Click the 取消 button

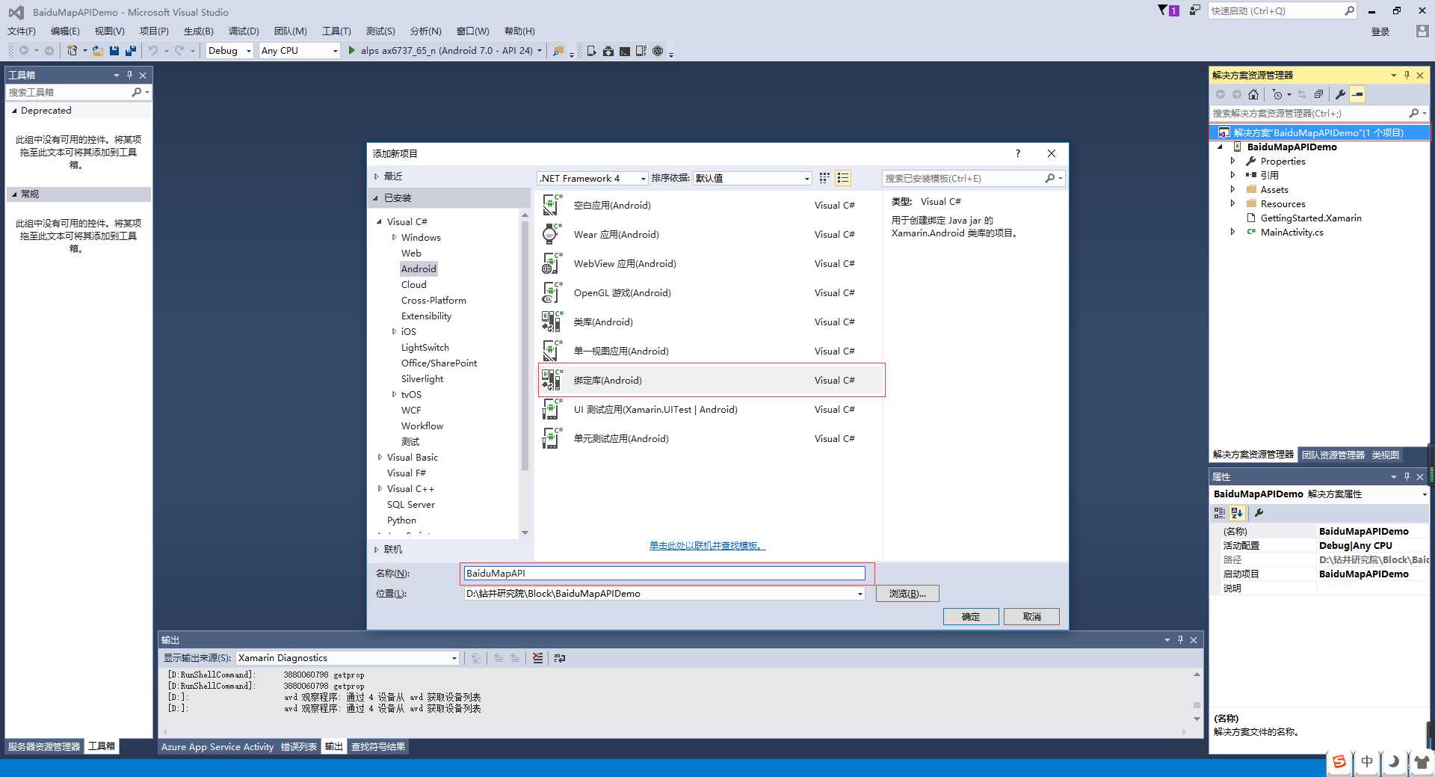pos(1031,617)
